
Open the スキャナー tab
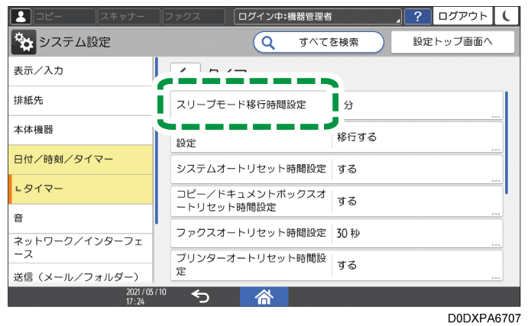pyautogui.click(x=129, y=16)
